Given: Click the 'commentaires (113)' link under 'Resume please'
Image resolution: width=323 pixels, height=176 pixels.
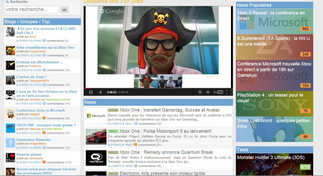Looking at the screenshot, I should (59, 162).
